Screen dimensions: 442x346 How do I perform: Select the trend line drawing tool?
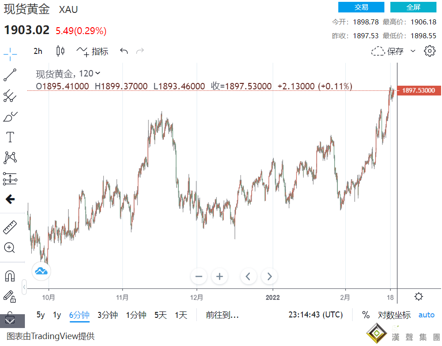click(x=10, y=75)
